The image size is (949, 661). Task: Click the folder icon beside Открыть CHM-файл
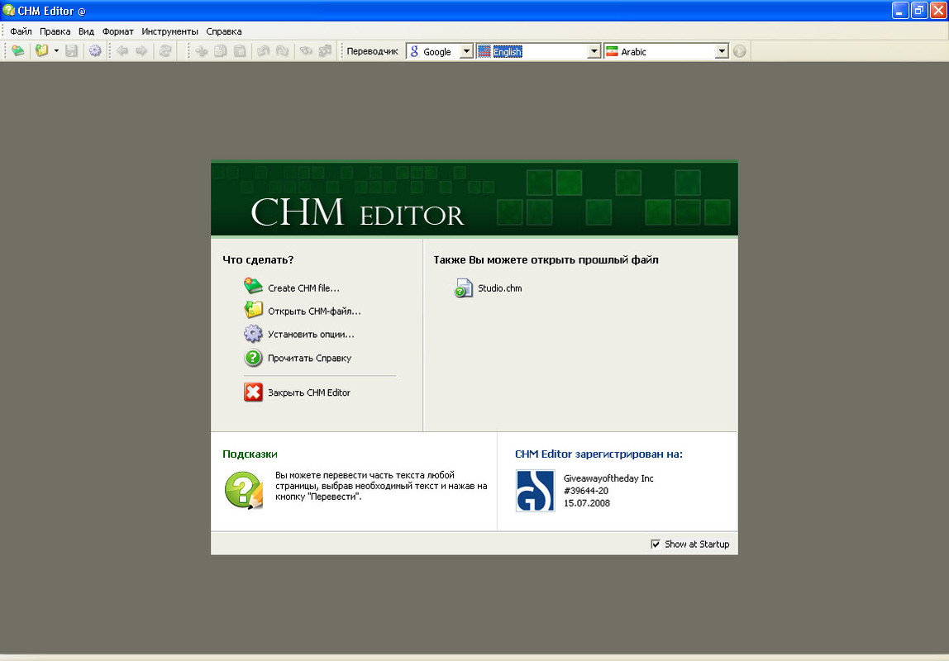[x=253, y=310]
